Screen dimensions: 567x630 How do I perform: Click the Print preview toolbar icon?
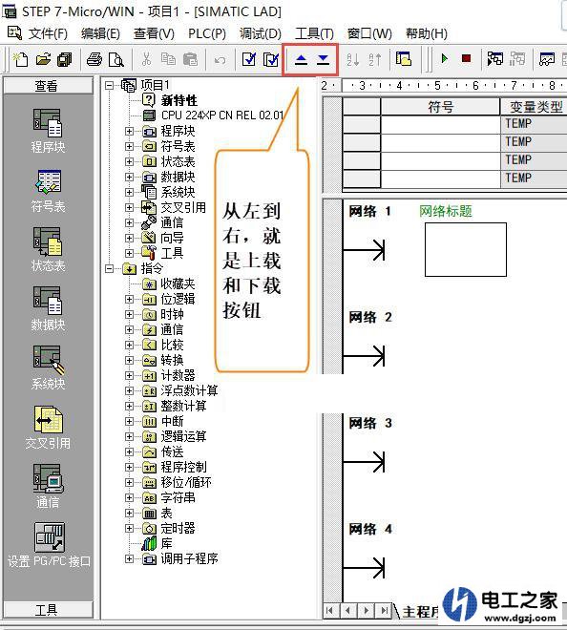116,60
